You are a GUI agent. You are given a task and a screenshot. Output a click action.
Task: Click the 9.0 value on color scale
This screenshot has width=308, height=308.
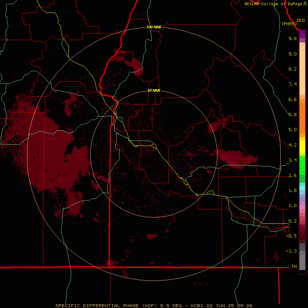pyautogui.click(x=293, y=54)
